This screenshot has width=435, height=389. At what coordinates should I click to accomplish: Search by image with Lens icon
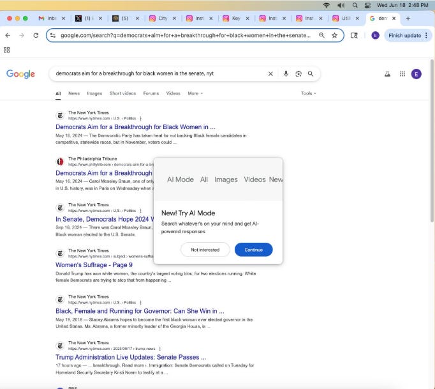pyautogui.click(x=299, y=73)
